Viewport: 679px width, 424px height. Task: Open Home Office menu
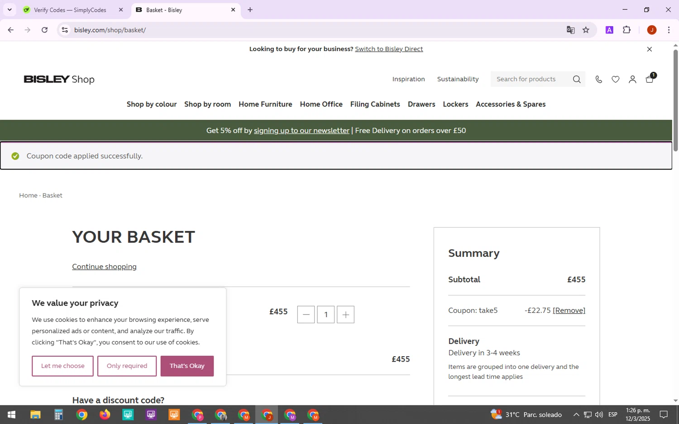click(x=321, y=104)
